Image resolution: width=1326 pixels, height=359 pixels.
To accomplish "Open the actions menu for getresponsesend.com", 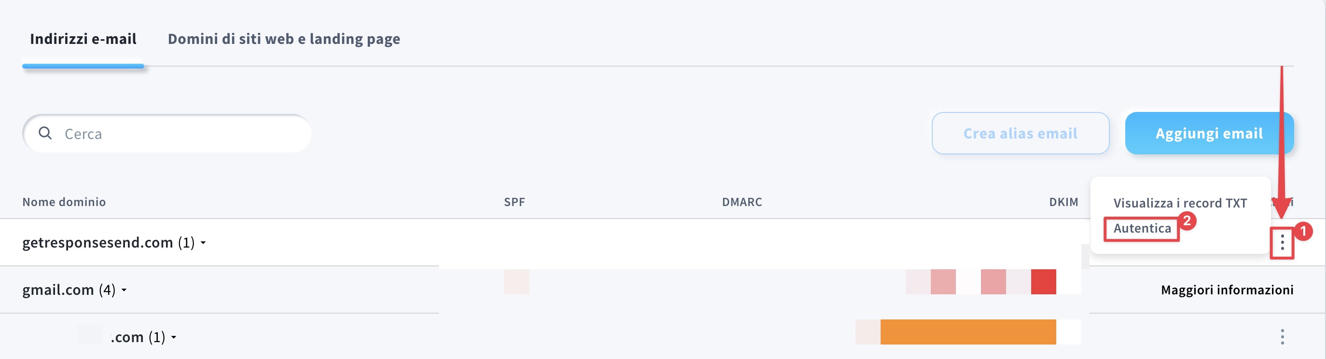I will click(1282, 243).
